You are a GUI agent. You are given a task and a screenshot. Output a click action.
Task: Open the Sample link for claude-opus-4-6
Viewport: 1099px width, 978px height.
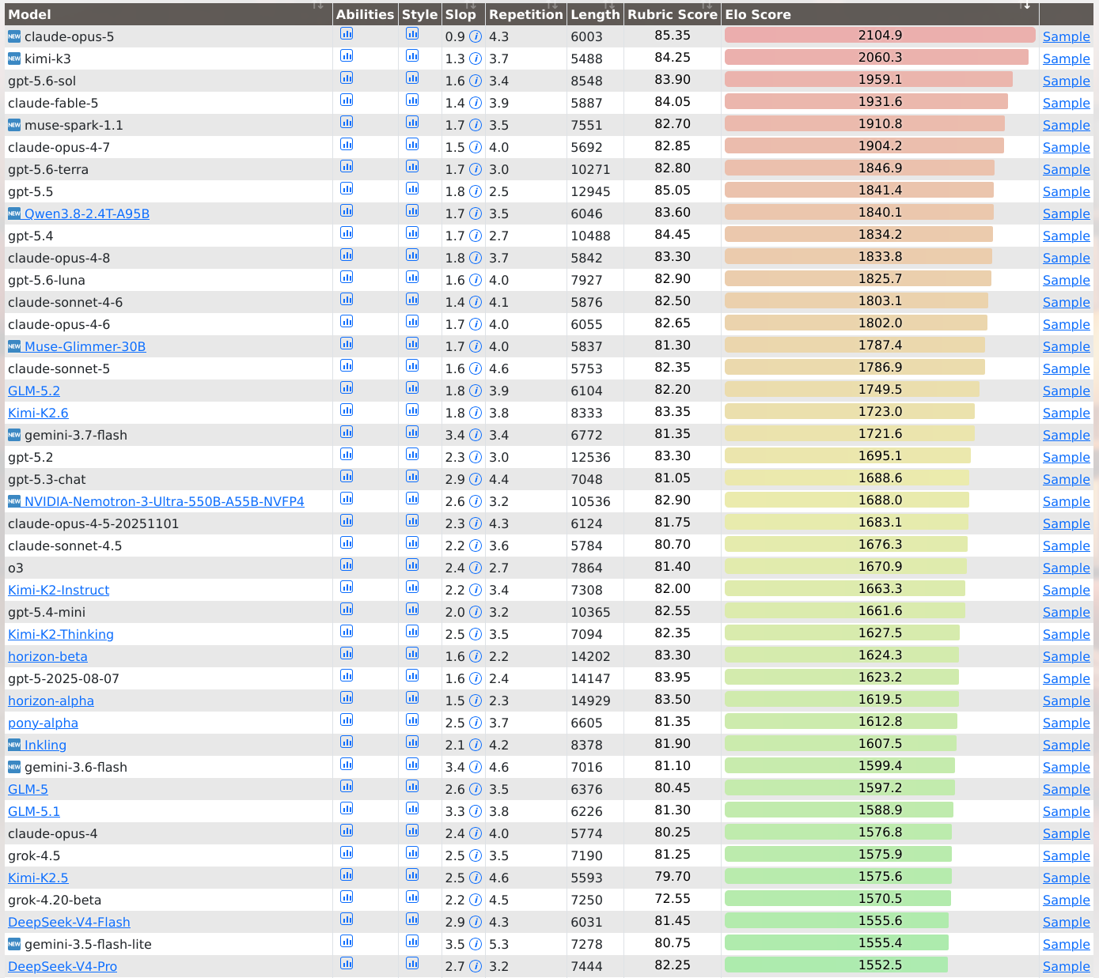click(1067, 324)
